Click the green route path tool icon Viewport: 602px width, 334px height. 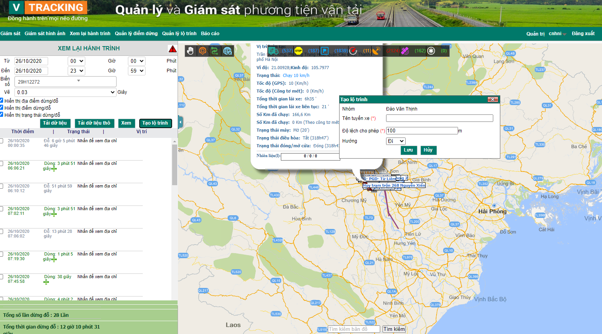pyautogui.click(x=215, y=51)
